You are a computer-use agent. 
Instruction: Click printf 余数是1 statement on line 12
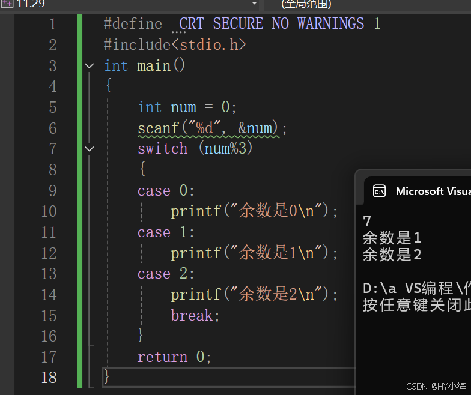254,252
